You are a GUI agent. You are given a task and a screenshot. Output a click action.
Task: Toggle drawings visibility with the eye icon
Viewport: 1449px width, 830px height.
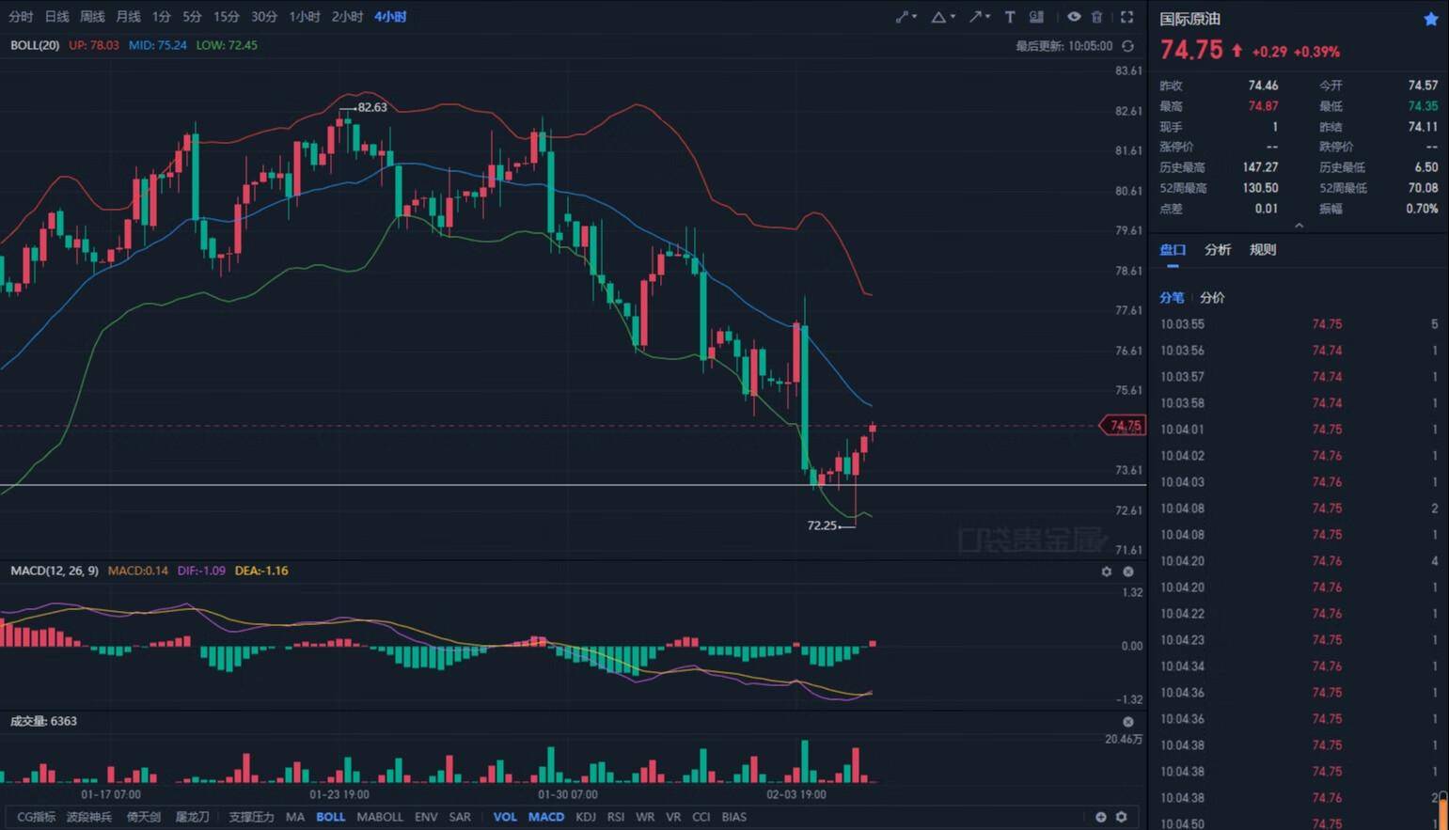pos(1074,17)
